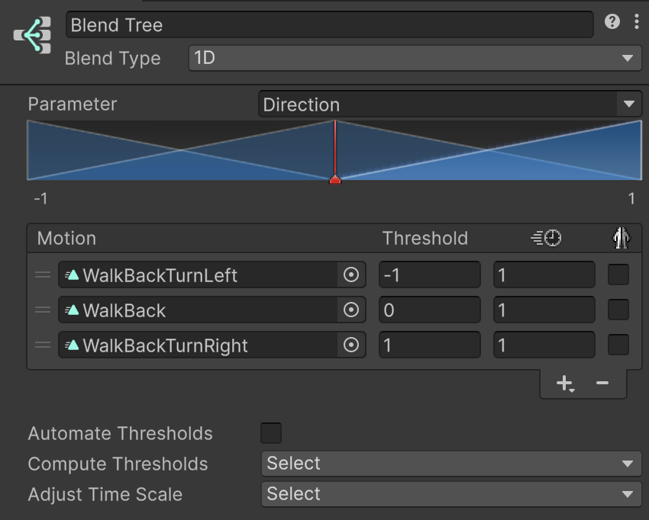Viewport: 649px width, 520px height.
Task: Click animation clip icon of WalkBackTurnRight
Action: point(72,345)
